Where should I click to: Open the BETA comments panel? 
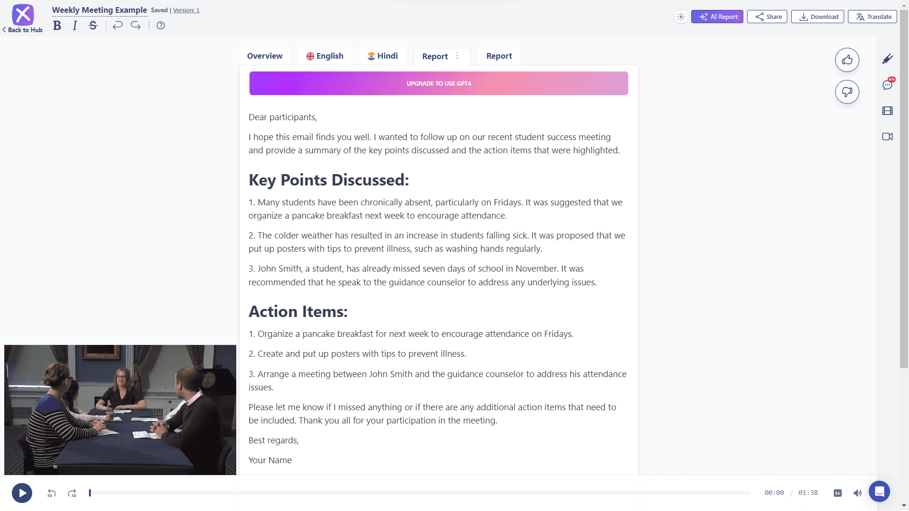888,84
